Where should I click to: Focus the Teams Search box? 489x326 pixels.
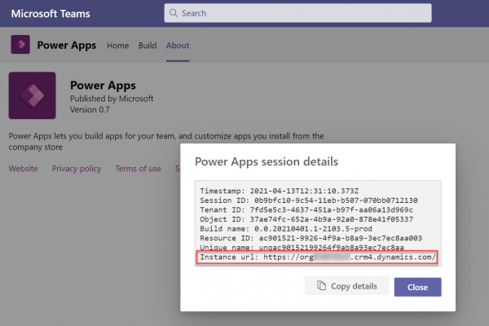297,13
